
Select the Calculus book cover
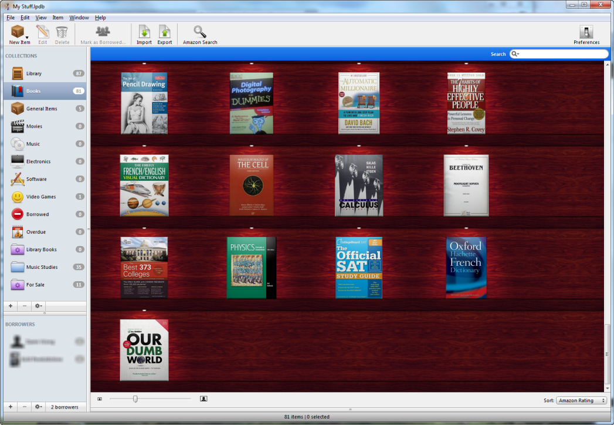click(x=359, y=185)
